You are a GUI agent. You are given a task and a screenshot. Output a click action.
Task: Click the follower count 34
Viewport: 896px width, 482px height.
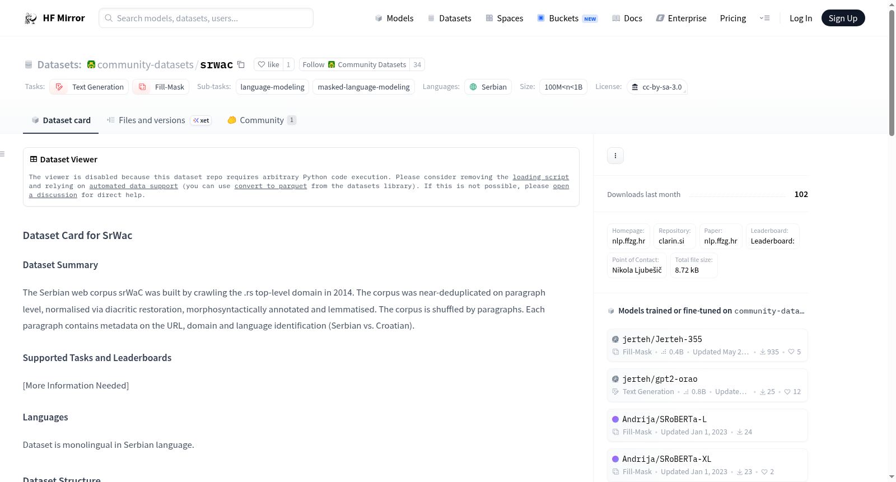click(x=417, y=64)
